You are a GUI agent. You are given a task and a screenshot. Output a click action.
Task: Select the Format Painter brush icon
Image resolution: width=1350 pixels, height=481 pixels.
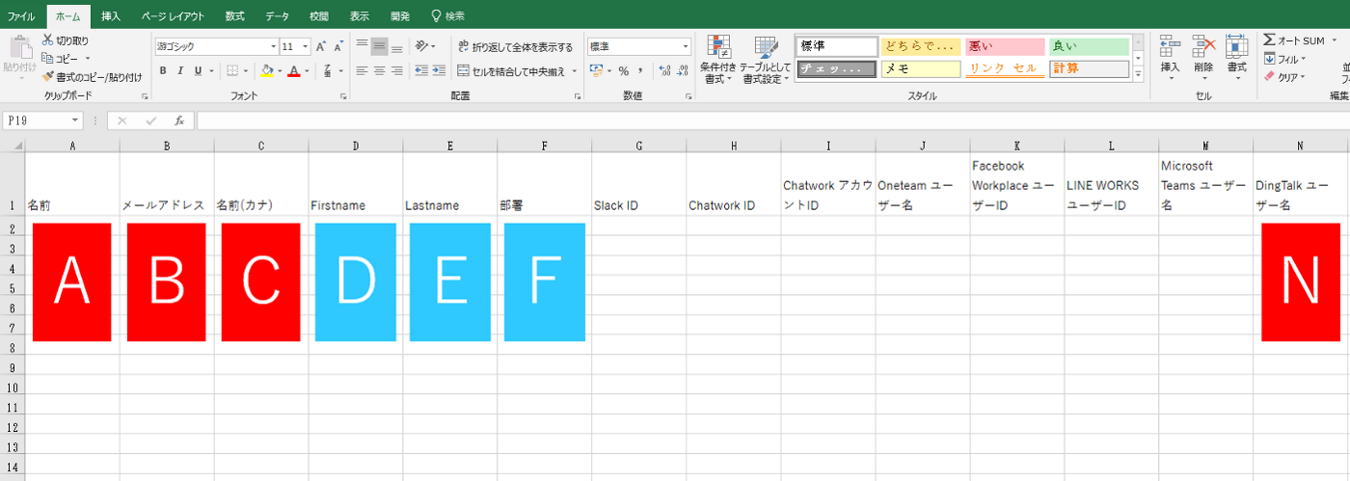(x=48, y=76)
